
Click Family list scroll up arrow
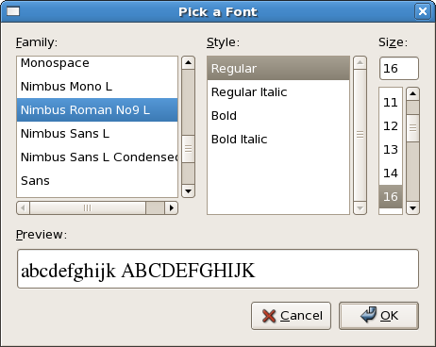click(x=188, y=62)
